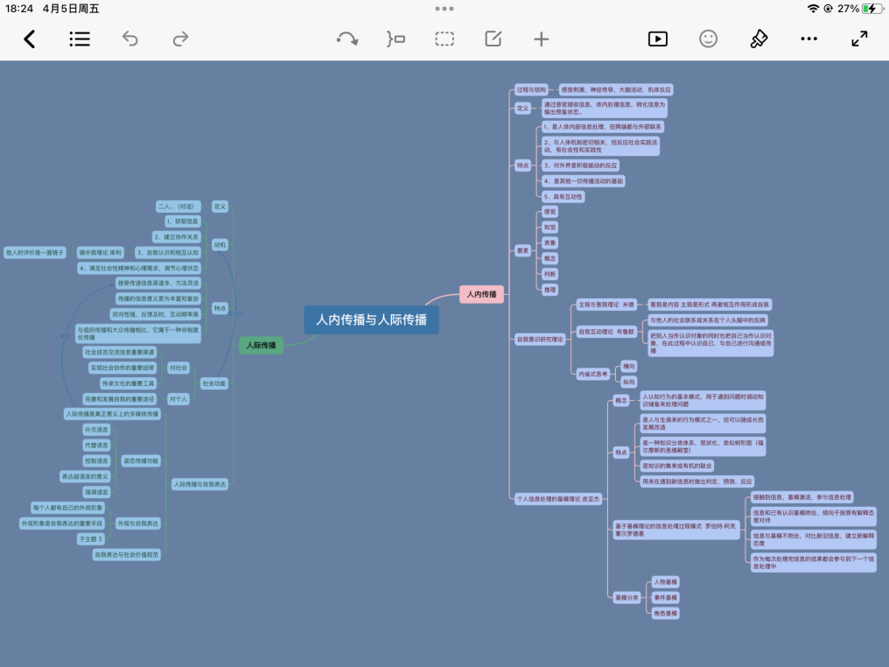The image size is (889, 667).
Task: Tap the plus icon to insert
Action: tap(542, 39)
